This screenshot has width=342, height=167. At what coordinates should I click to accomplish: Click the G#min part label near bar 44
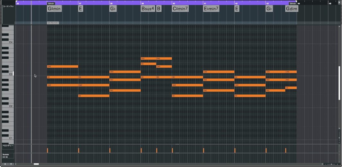(x=293, y=4)
